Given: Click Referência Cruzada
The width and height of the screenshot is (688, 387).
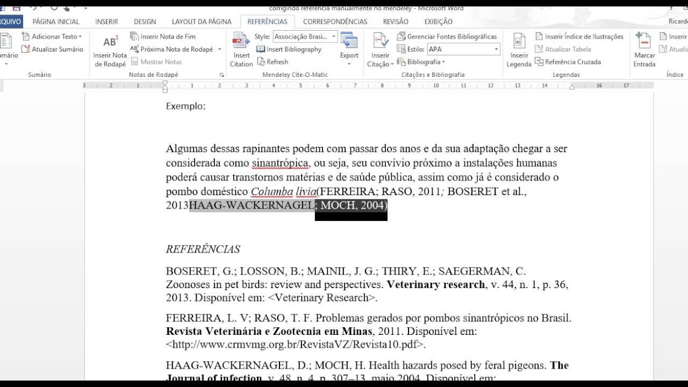Looking at the screenshot, I should (x=568, y=62).
